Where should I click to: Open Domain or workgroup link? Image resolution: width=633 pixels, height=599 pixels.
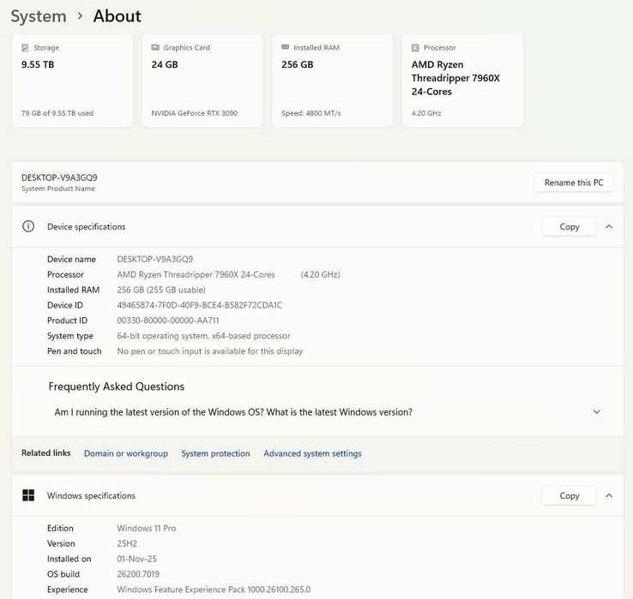tap(126, 453)
